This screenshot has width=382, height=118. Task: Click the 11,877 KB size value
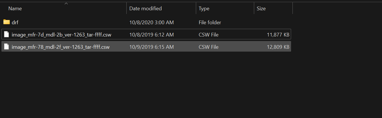pyautogui.click(x=278, y=35)
